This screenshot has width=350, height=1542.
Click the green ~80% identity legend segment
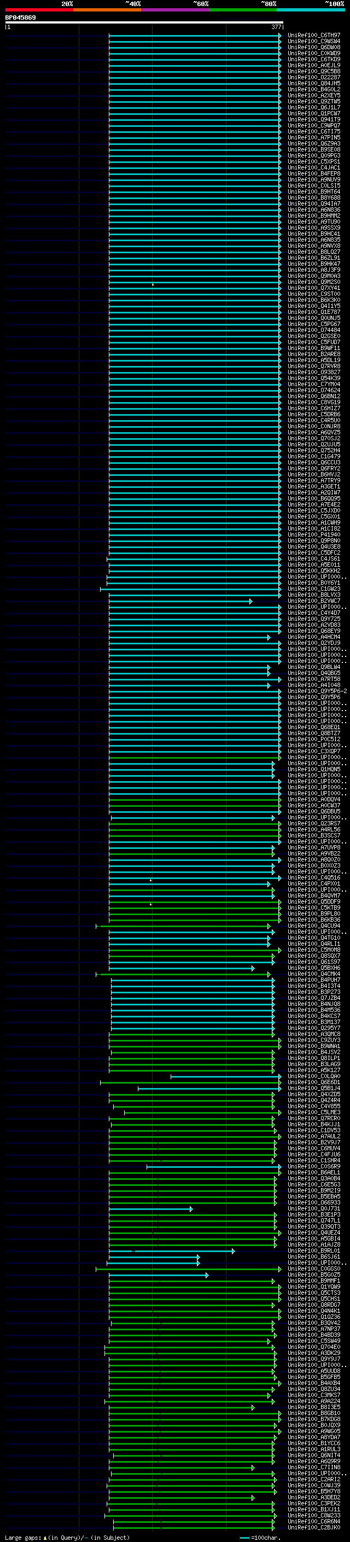pos(243,10)
